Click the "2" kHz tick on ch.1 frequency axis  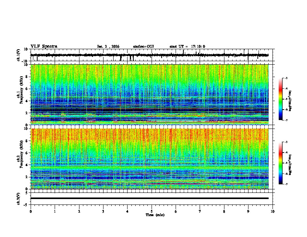click(27, 113)
